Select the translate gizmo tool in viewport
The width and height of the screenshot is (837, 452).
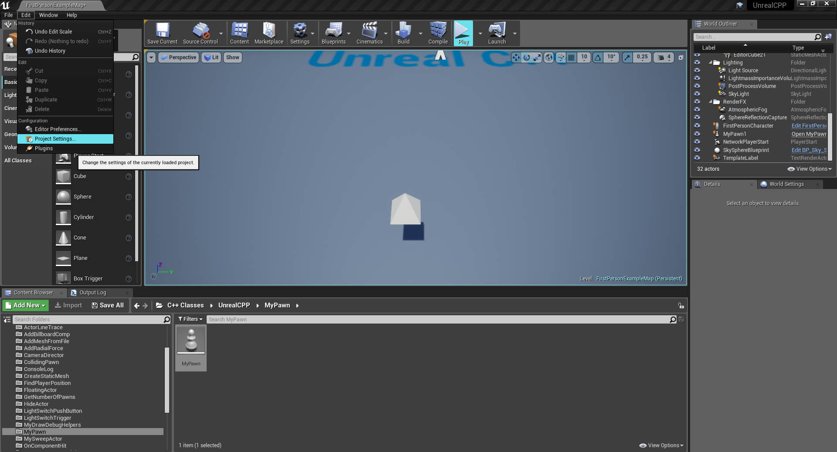516,57
